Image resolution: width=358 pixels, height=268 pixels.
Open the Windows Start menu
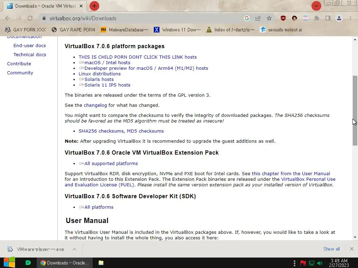pos(9,263)
